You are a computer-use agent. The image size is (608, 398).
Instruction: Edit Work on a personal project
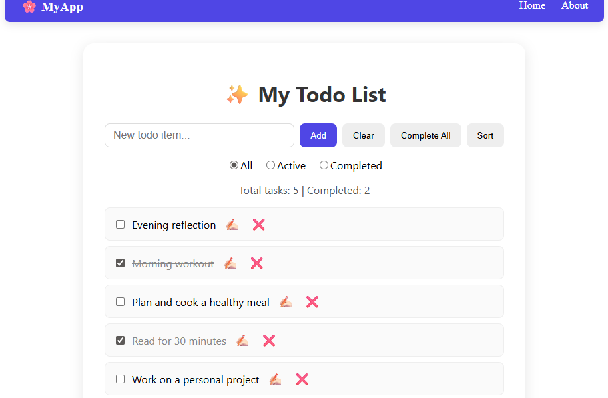(275, 379)
